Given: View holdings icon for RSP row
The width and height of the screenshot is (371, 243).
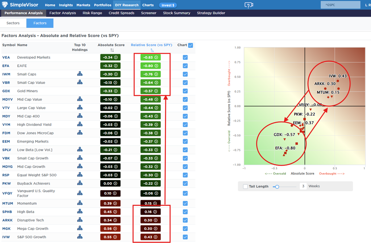Looking at the screenshot, I should tap(80, 175).
